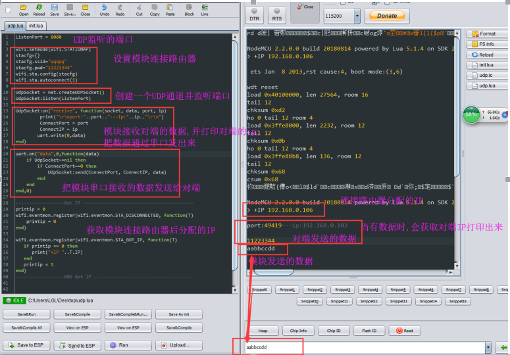The width and height of the screenshot is (510, 355).
Task: Click the Snippet1 button
Action: tap(287, 289)
